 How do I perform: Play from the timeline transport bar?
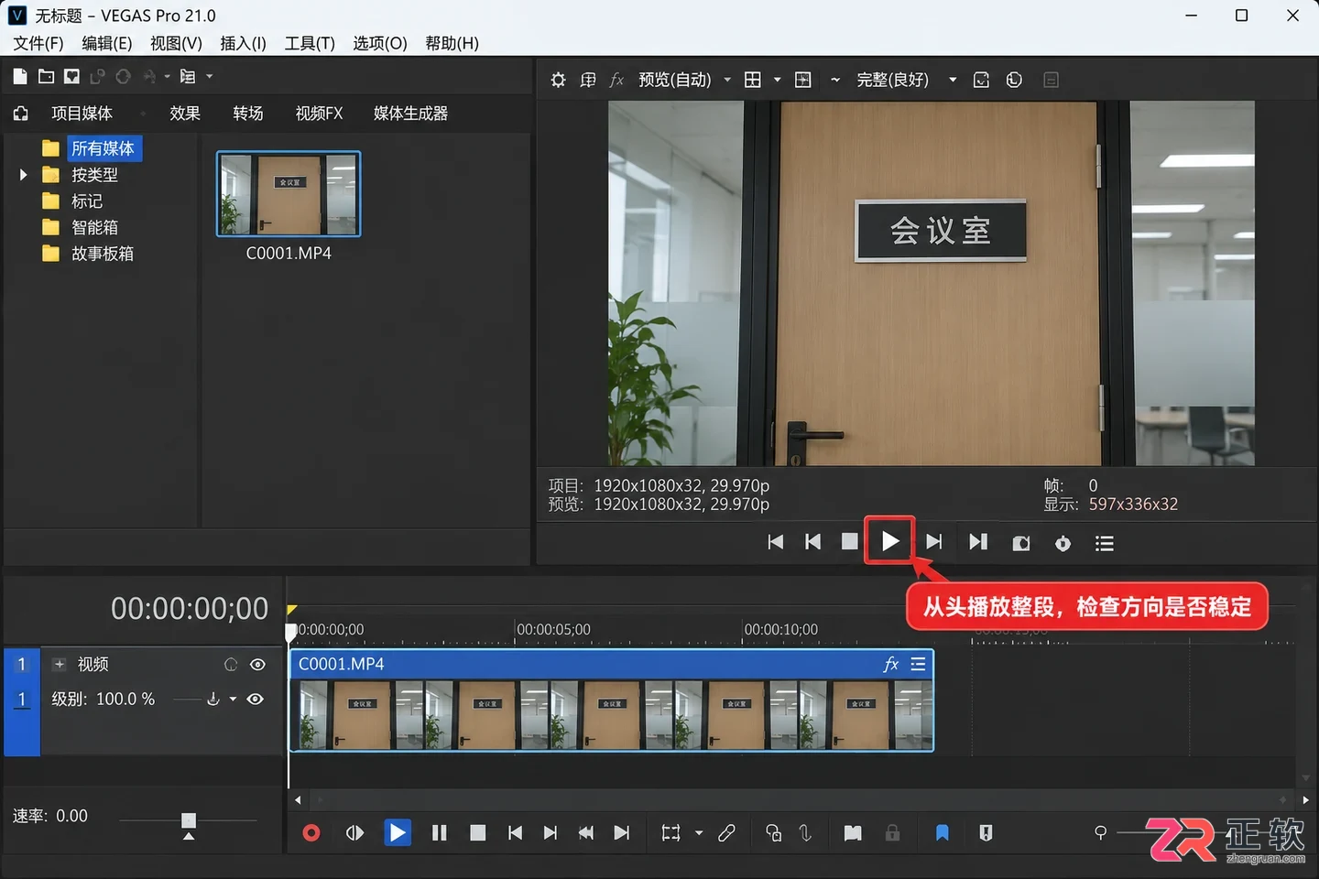[398, 833]
